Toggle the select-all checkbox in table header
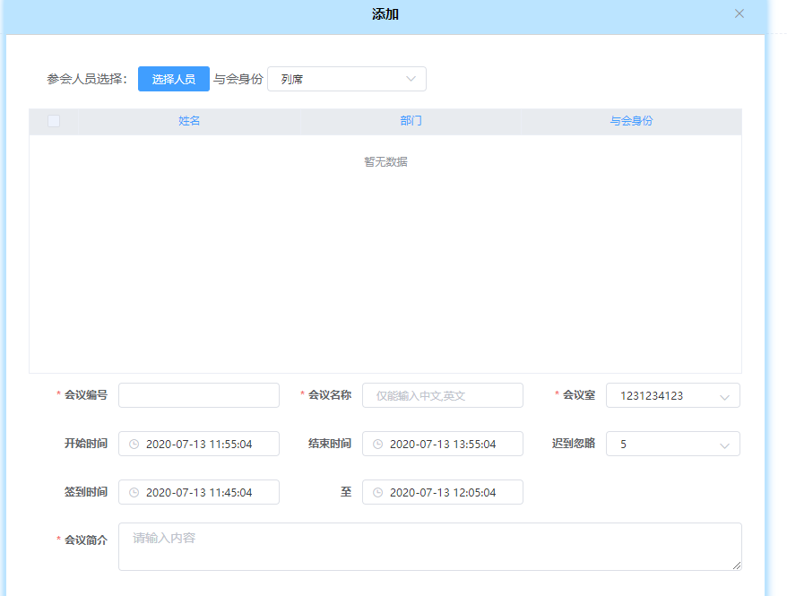This screenshot has height=596, width=787. [54, 121]
